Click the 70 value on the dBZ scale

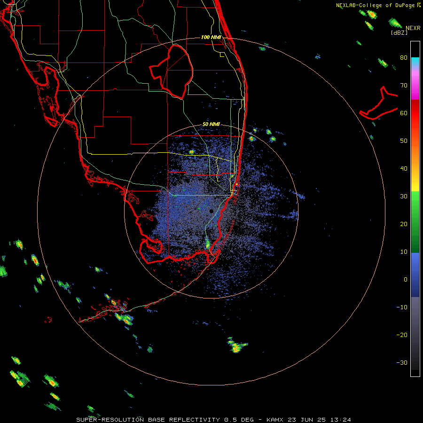[404, 86]
